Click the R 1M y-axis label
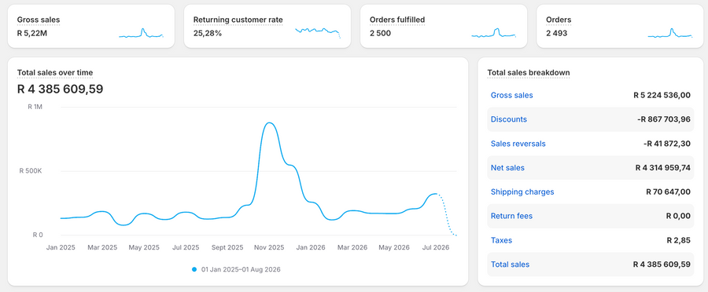708x292 pixels. click(x=35, y=108)
